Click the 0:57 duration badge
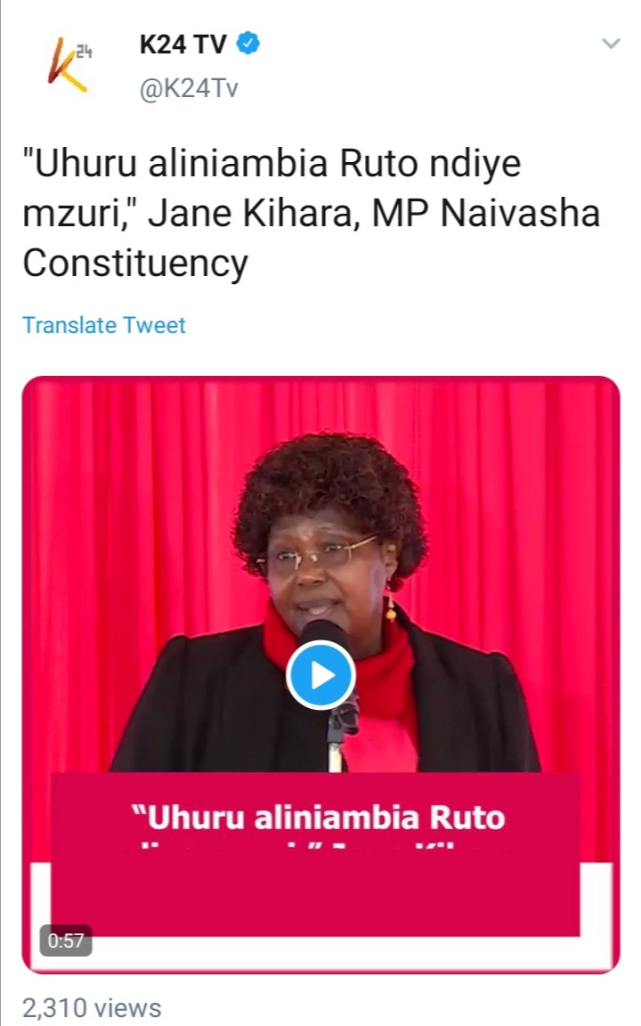The image size is (641, 1026). coord(65,940)
